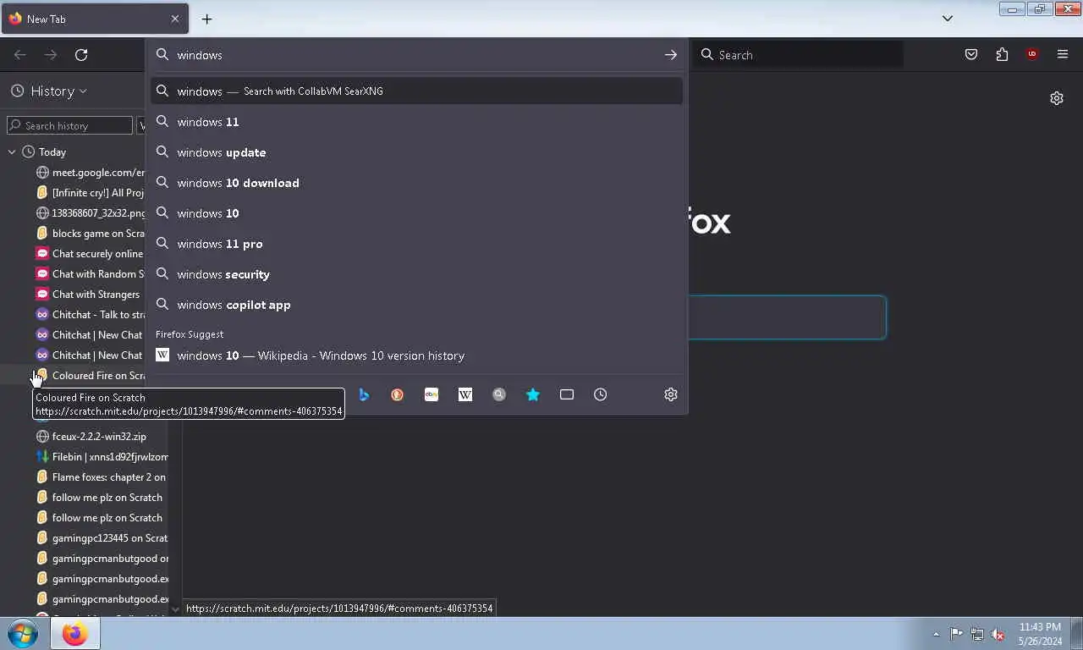Search this time with Bing icon
Image resolution: width=1083 pixels, height=650 pixels.
click(364, 394)
